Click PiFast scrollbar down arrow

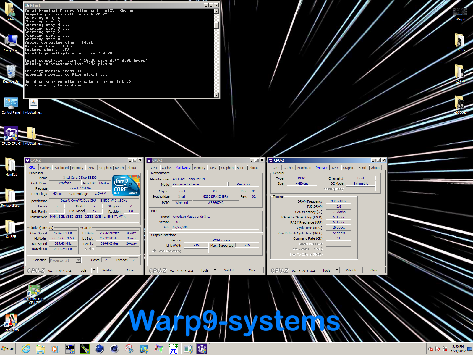point(216,95)
